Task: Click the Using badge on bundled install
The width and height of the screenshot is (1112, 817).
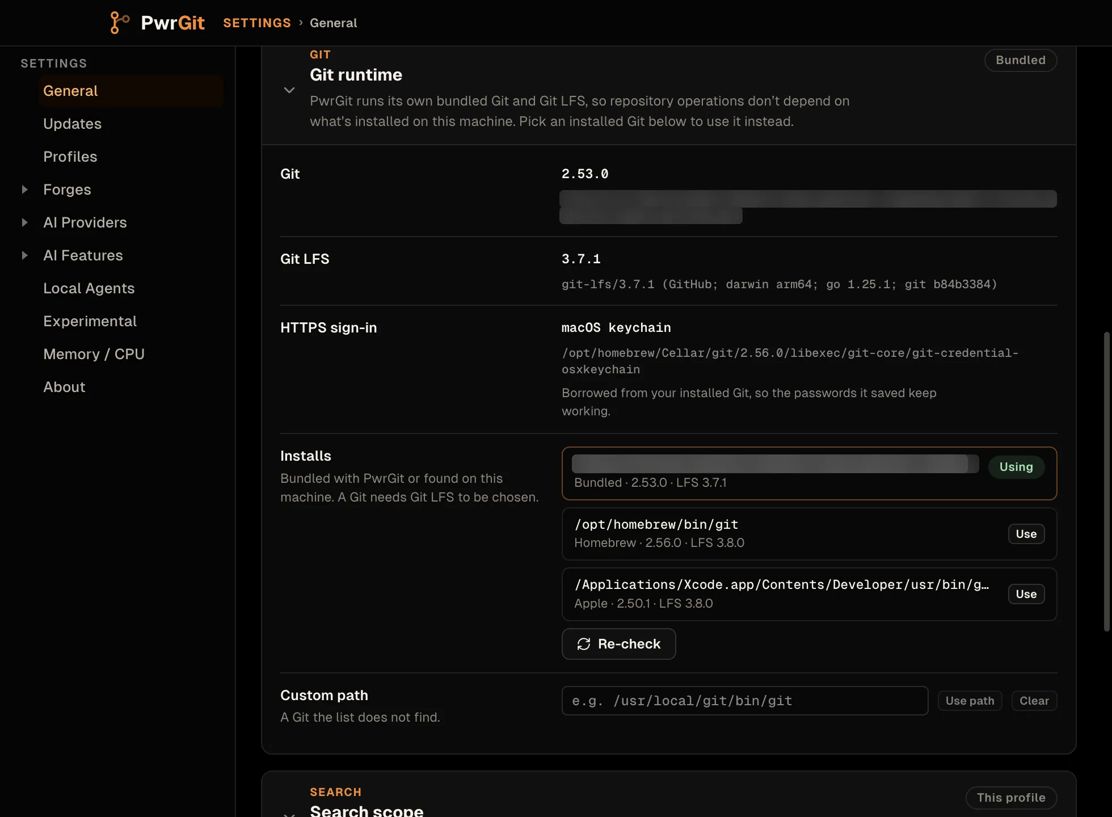Action: pyautogui.click(x=1016, y=467)
